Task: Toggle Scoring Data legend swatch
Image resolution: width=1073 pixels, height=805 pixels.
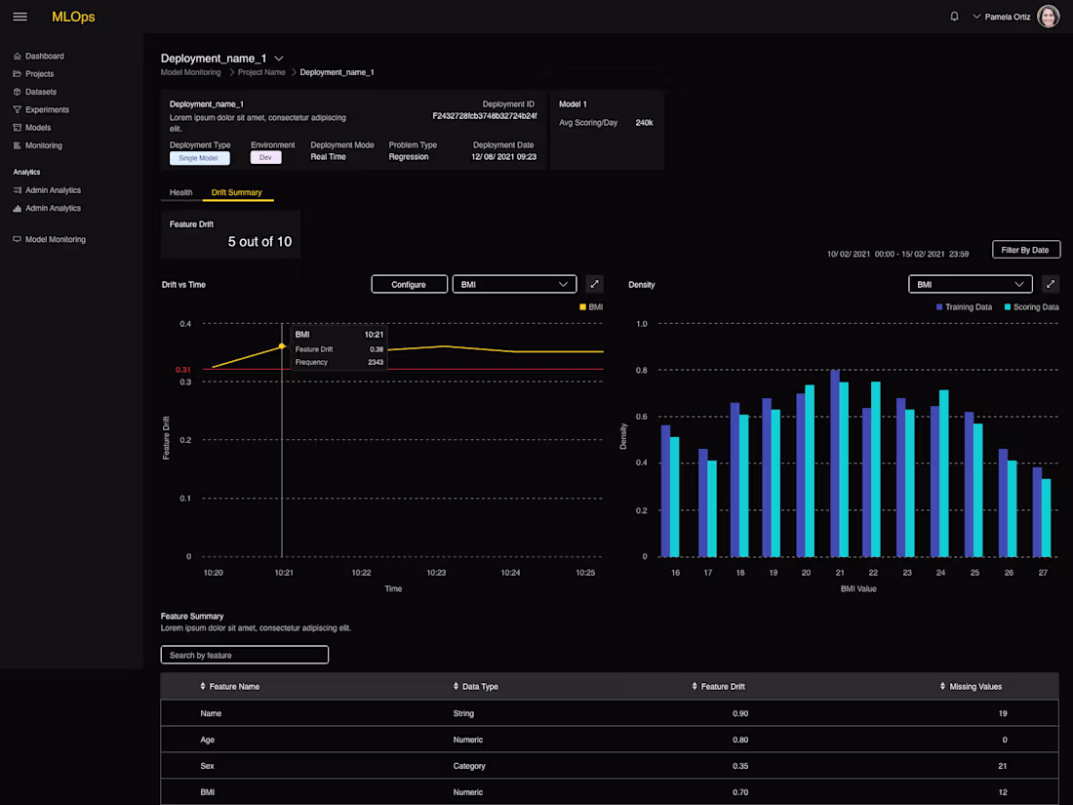Action: pyautogui.click(x=1008, y=307)
